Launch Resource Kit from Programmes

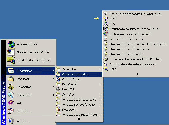click(x=79, y=110)
